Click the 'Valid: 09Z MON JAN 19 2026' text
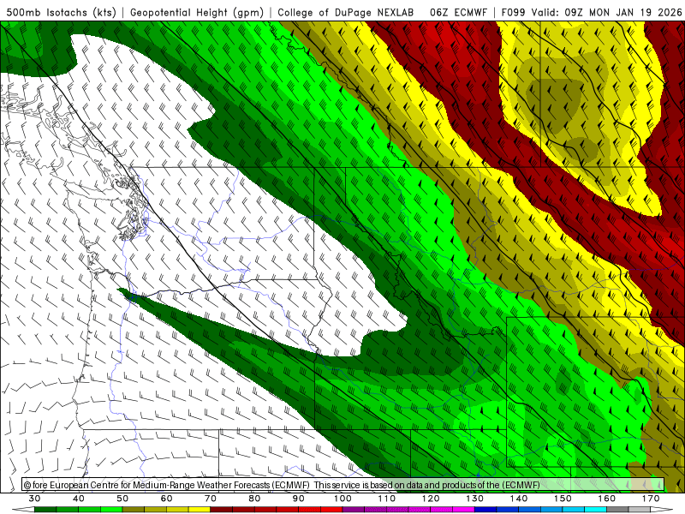This screenshot has height=514, width=685. pyautogui.click(x=606, y=12)
